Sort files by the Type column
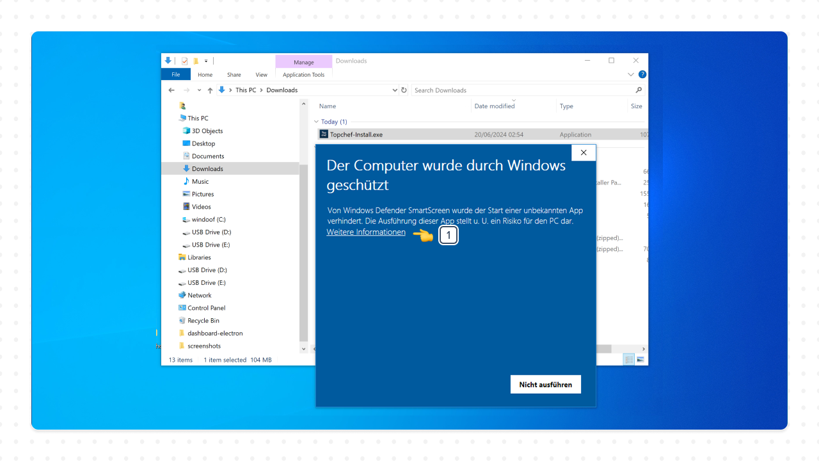Screen dimensions: 819x461 [566, 106]
